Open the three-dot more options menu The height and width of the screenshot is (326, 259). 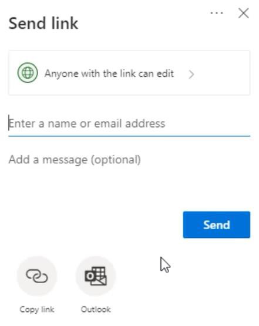(217, 13)
